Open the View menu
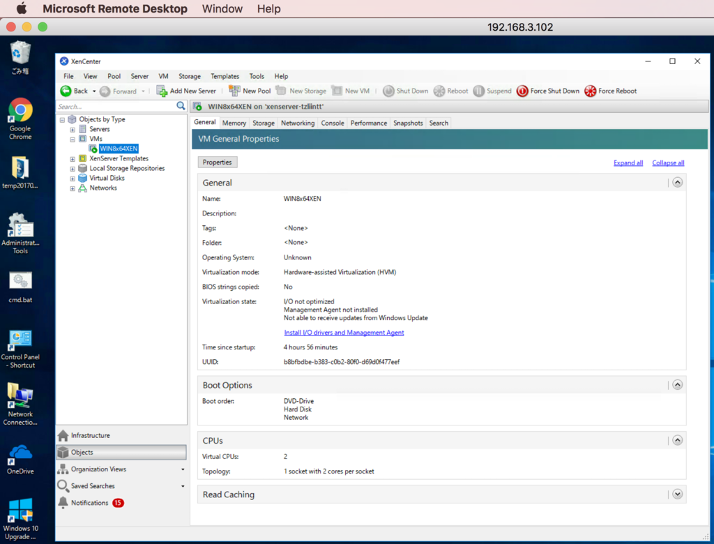Screen dimensions: 714x544 pos(90,76)
